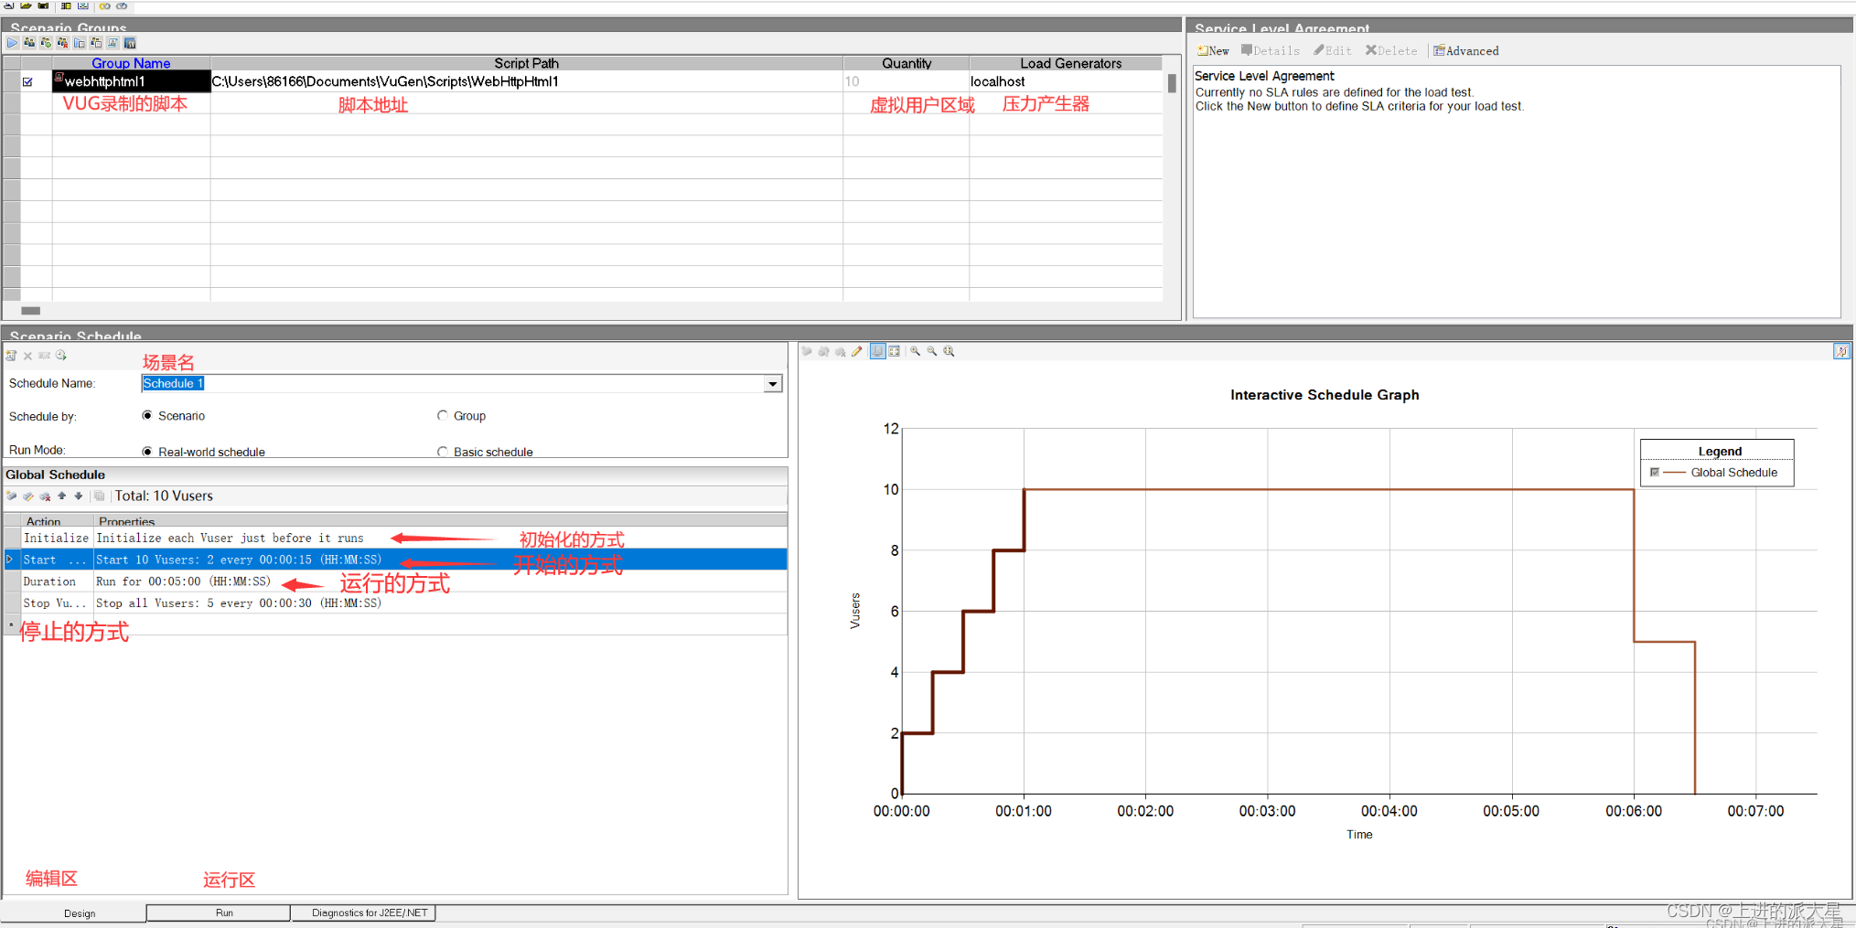Zoom out on the Interactive Schedule Graph
The width and height of the screenshot is (1856, 928).
[932, 351]
